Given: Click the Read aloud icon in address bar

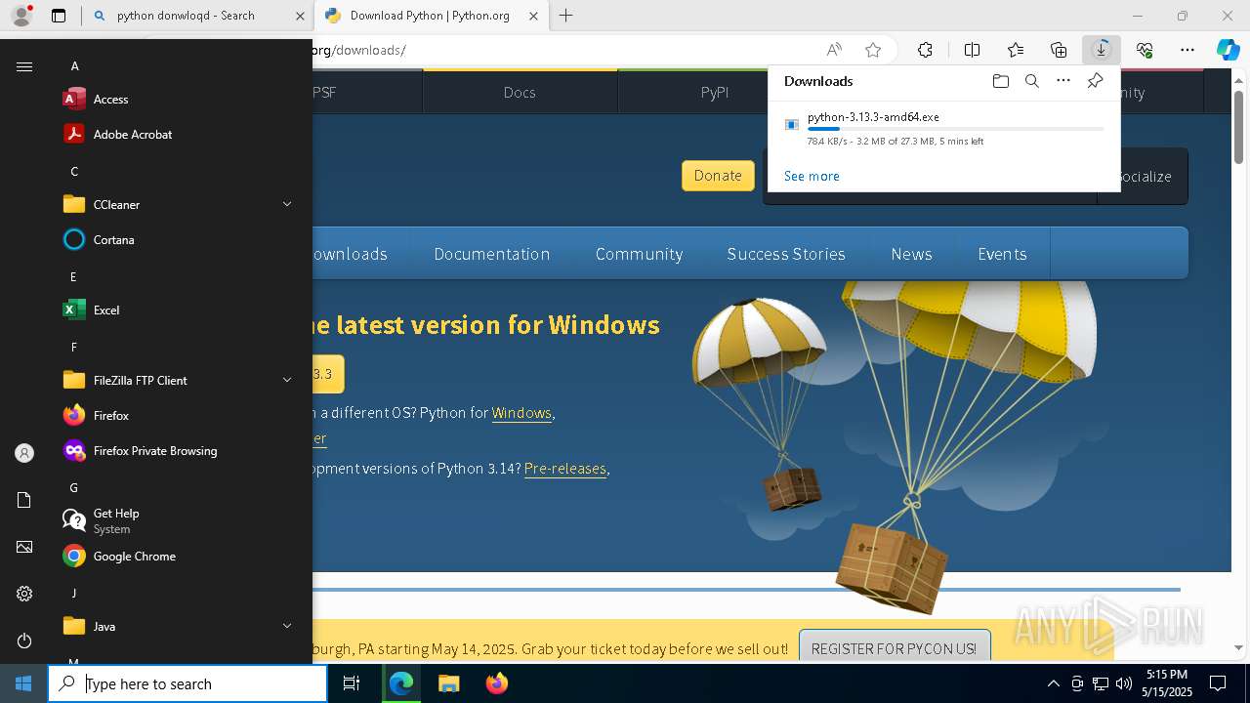Looking at the screenshot, I should pos(834,50).
